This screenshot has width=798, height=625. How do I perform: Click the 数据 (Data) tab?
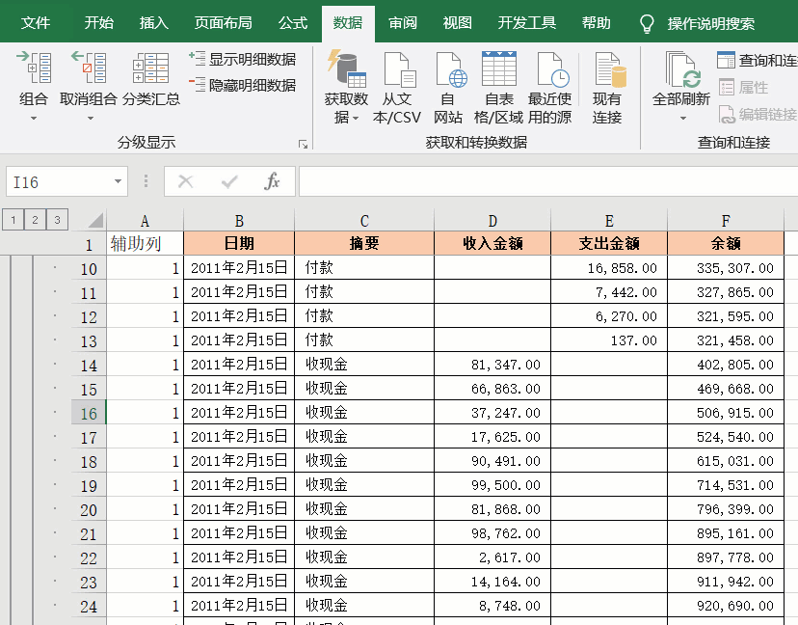[x=348, y=23]
